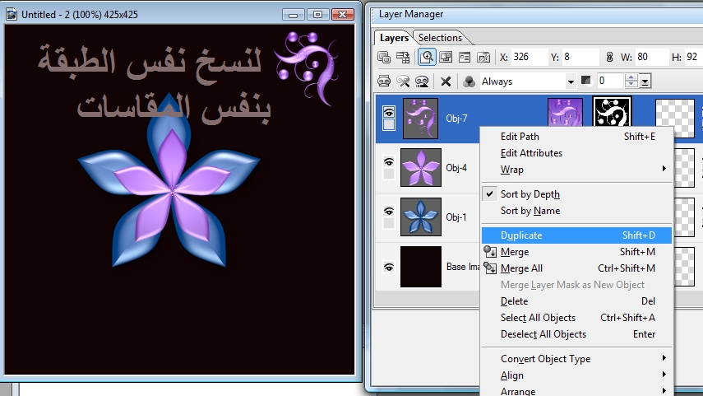Open the transparency slider dropdown arrow
The height and width of the screenshot is (396, 703).
[645, 82]
